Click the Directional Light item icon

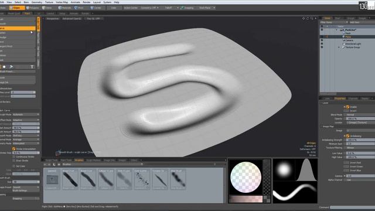coord(344,44)
